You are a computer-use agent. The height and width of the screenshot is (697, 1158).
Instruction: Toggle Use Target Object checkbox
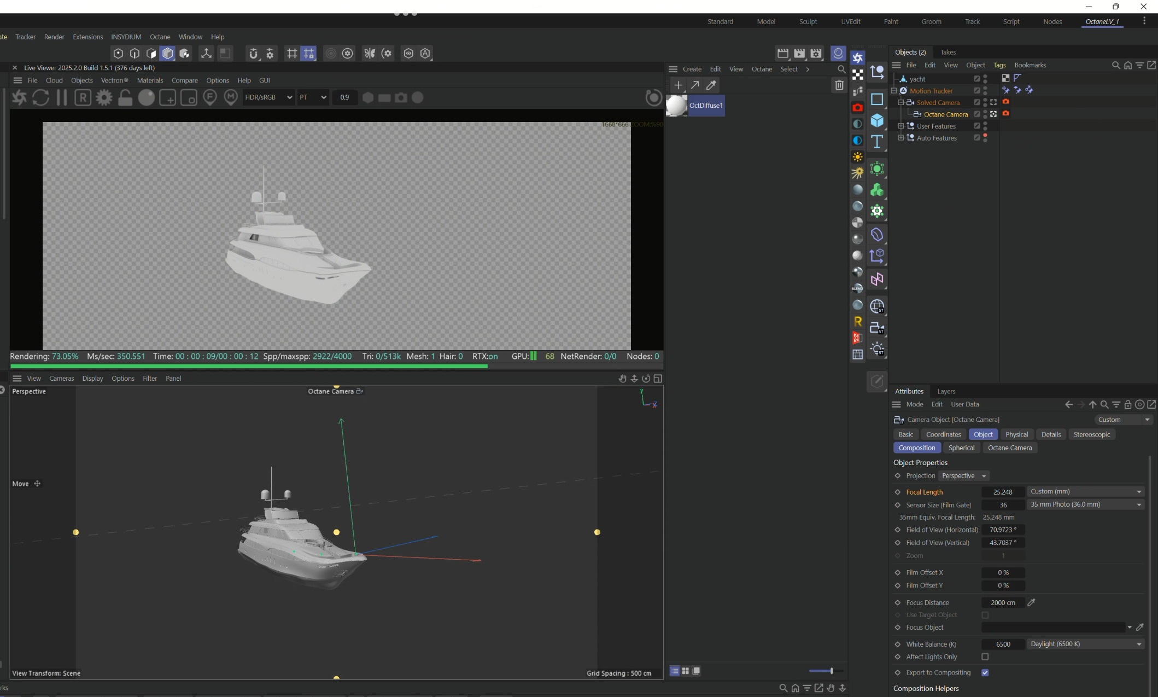click(985, 615)
